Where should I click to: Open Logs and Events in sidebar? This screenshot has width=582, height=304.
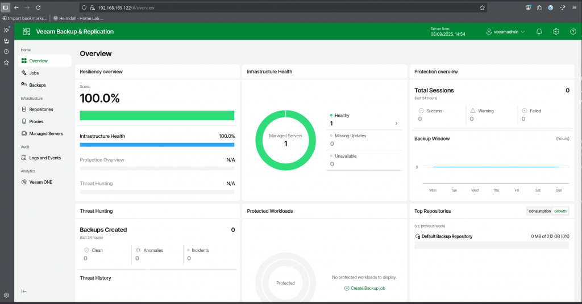point(44,158)
